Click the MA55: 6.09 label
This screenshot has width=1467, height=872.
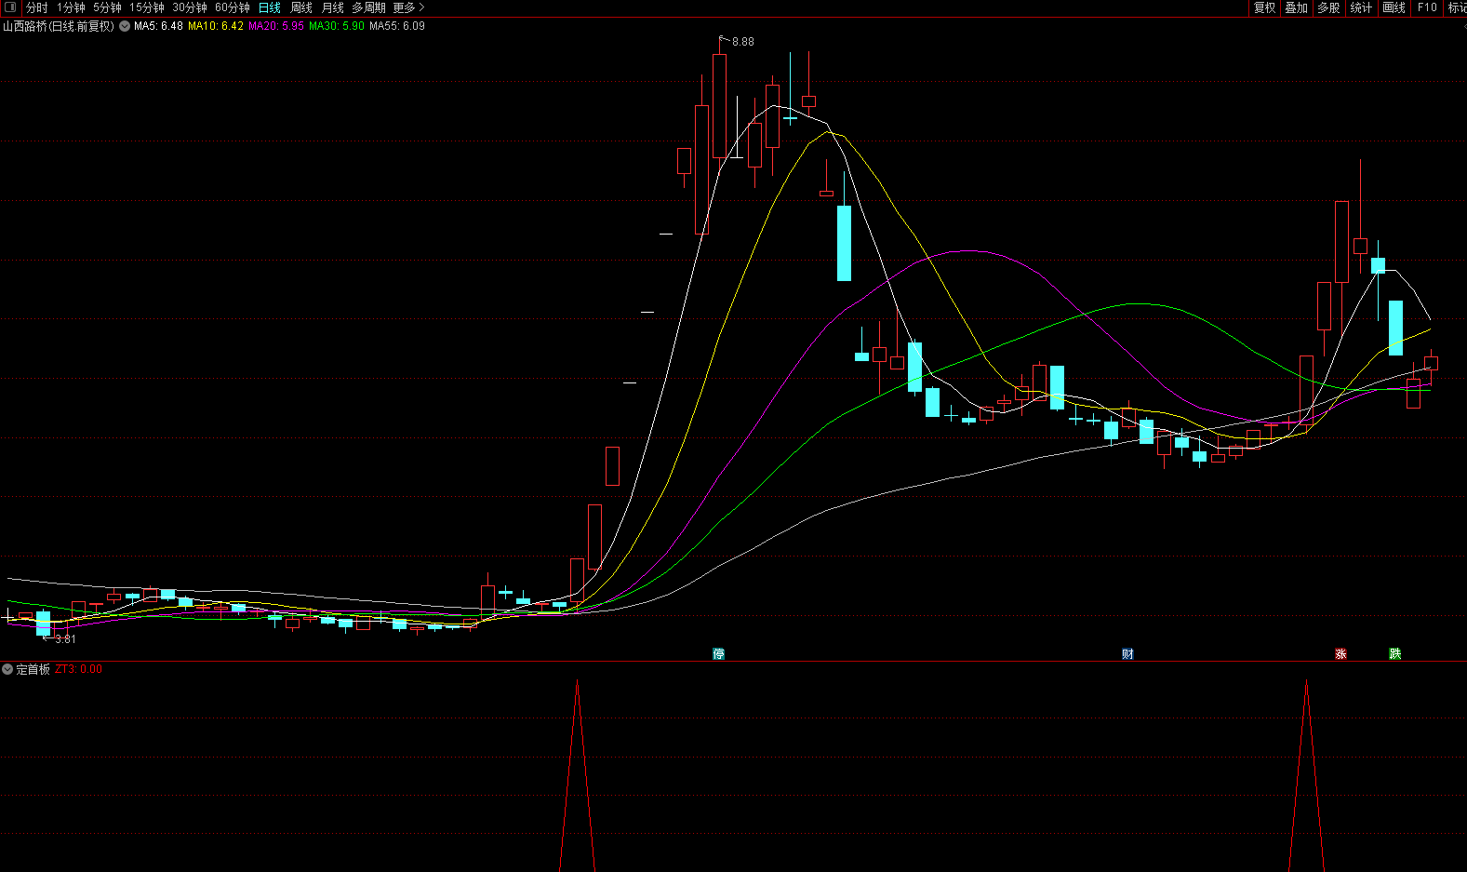(397, 26)
